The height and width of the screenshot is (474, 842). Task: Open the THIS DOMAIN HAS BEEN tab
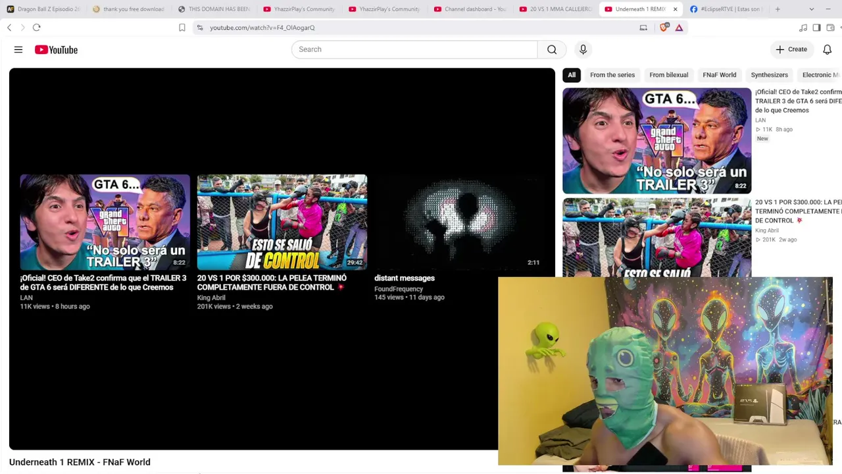coord(214,9)
